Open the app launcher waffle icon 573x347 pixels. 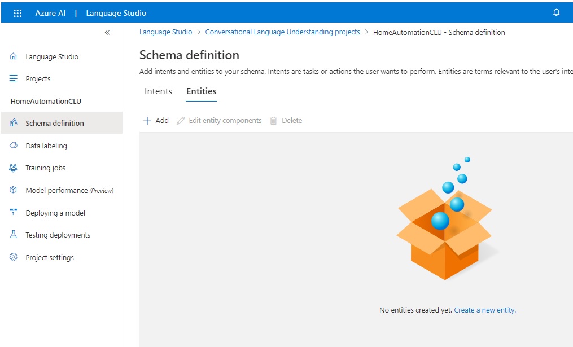pyautogui.click(x=18, y=13)
